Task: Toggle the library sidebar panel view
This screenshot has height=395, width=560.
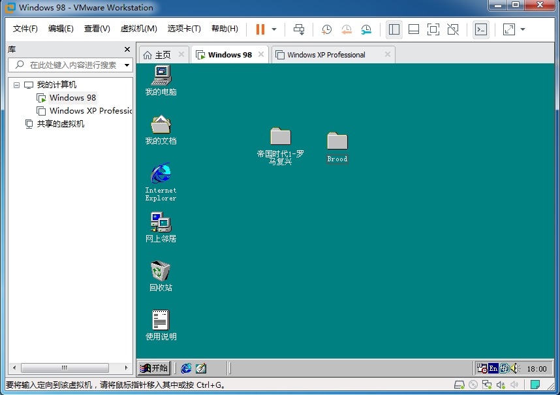Action: pos(394,29)
